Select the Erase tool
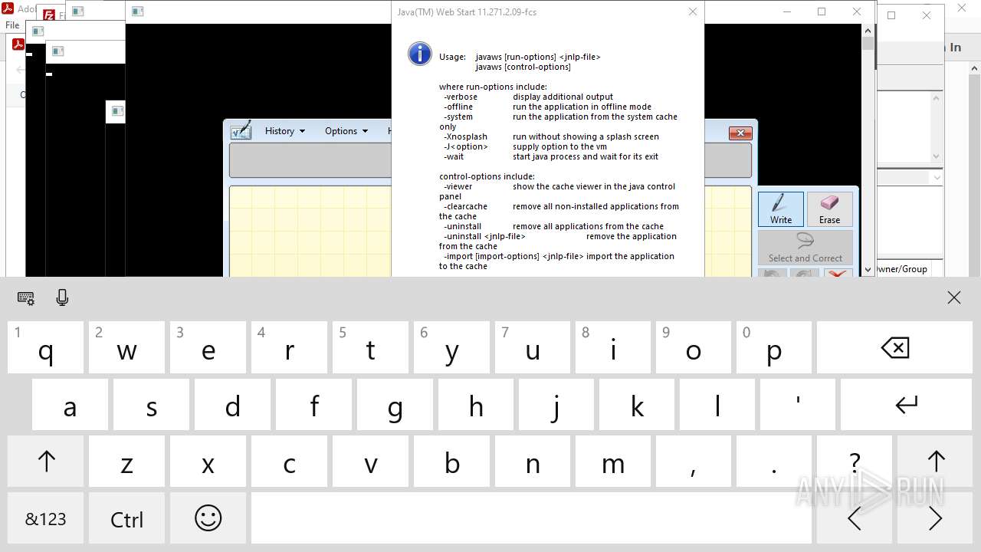 829,209
